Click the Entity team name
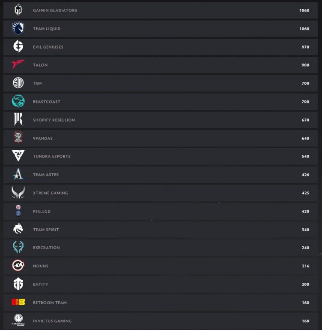The image size is (322, 330). (40, 285)
